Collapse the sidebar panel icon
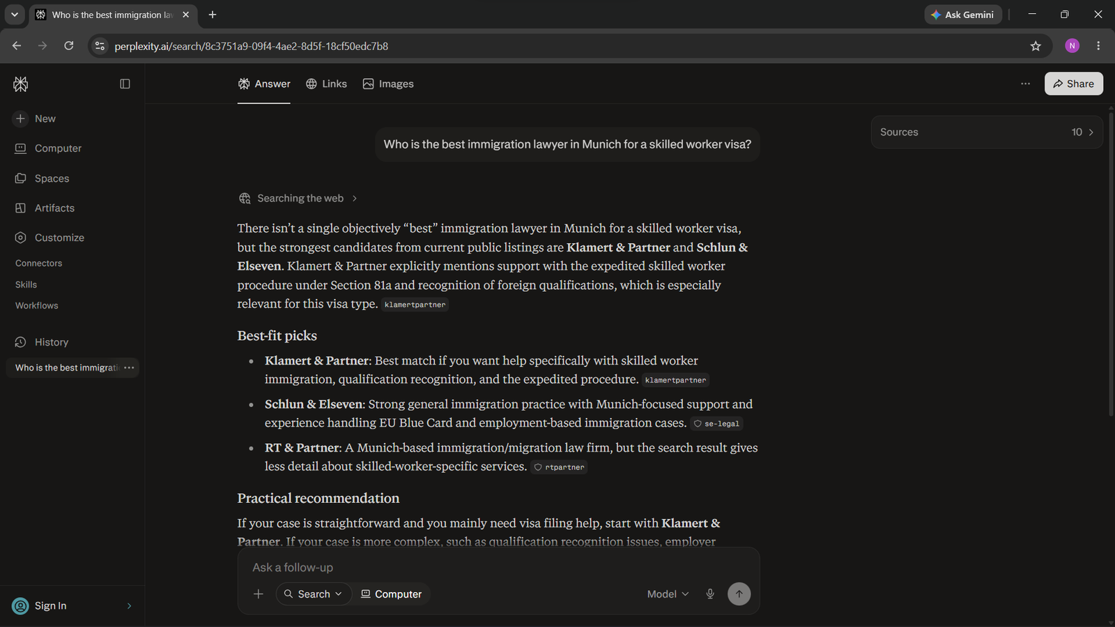The width and height of the screenshot is (1115, 627). click(125, 84)
